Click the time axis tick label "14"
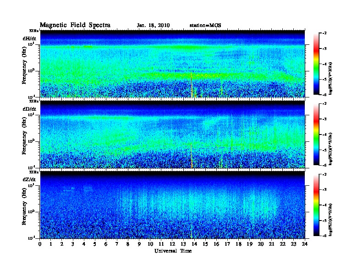Screen dimensions: 363x280 click(194, 244)
